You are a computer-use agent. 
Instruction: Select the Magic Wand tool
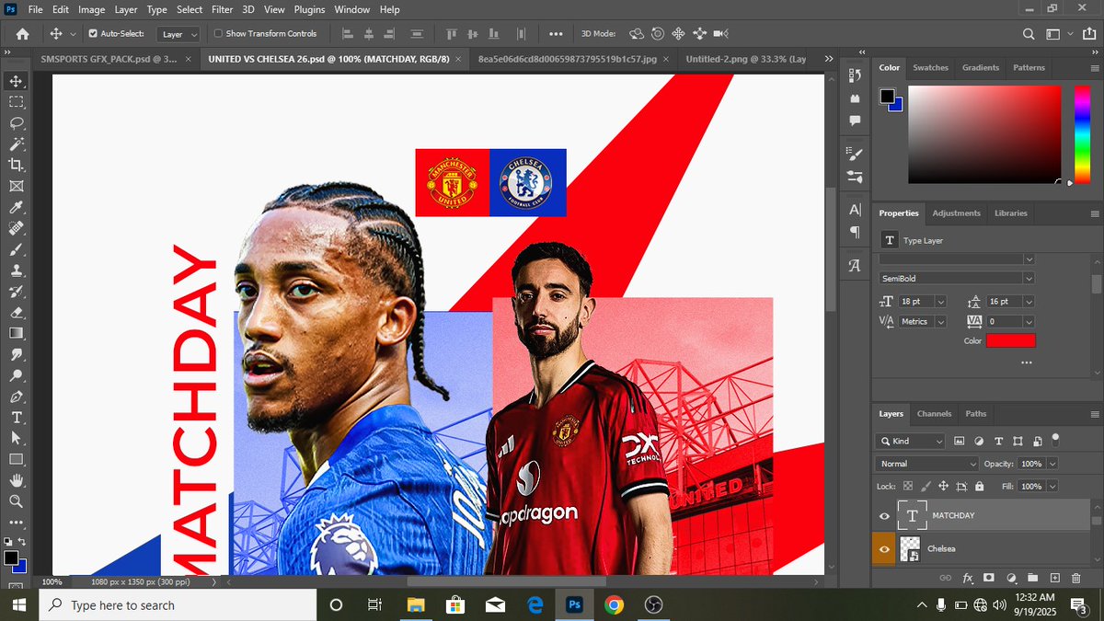(16, 144)
